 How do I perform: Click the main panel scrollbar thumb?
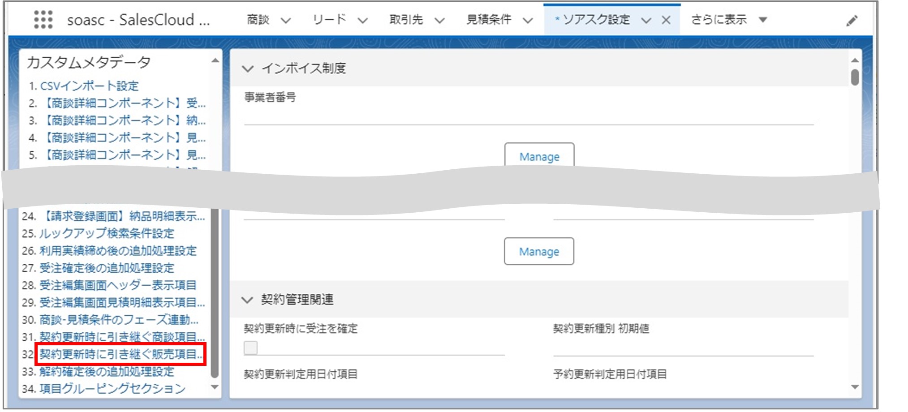(x=855, y=77)
